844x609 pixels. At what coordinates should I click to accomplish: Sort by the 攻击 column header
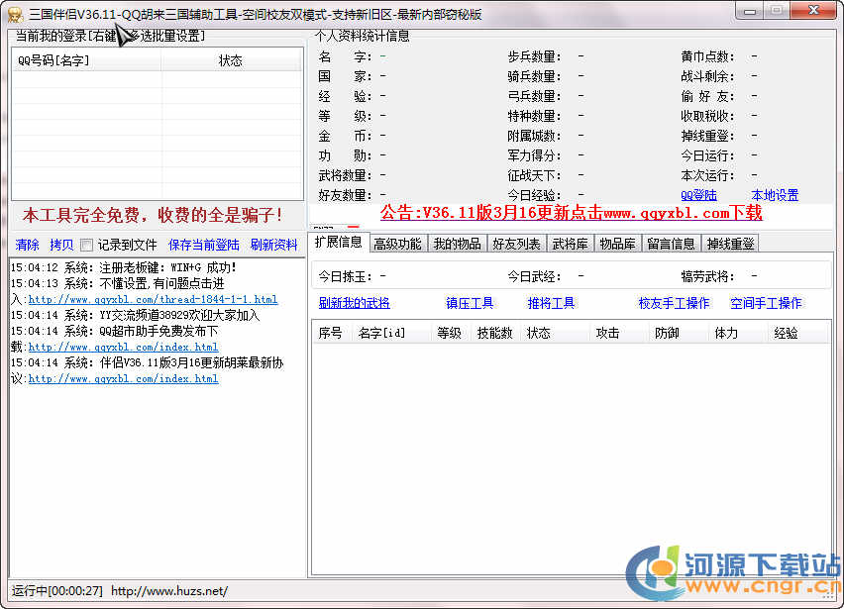607,333
